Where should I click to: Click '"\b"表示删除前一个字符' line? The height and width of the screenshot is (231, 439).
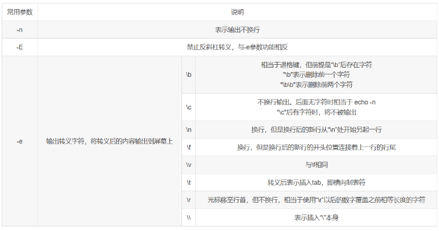click(316, 75)
